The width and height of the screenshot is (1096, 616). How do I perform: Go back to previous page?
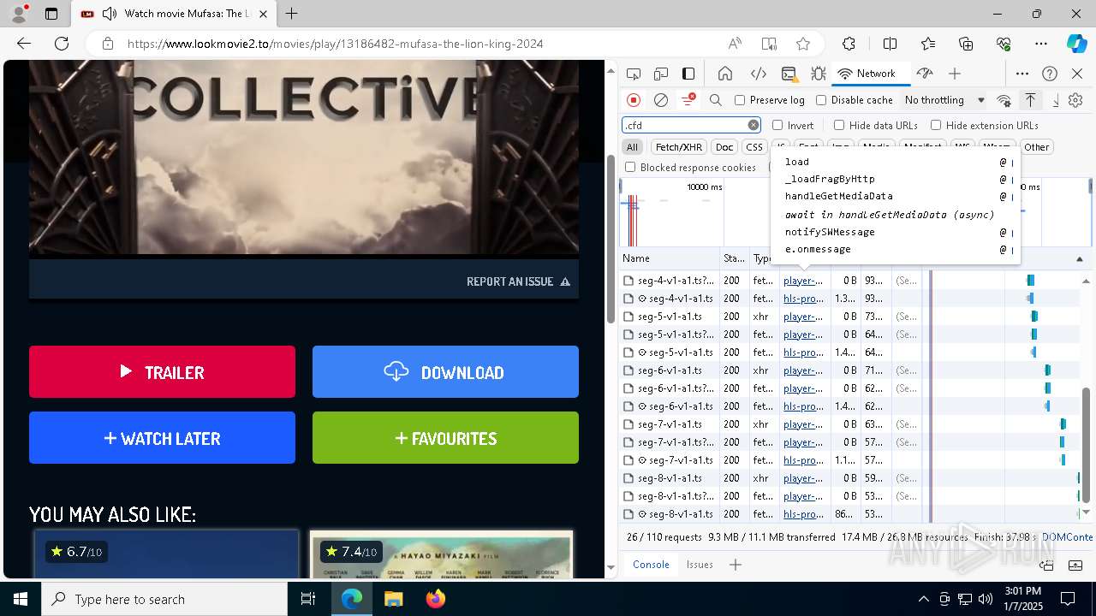coord(24,44)
